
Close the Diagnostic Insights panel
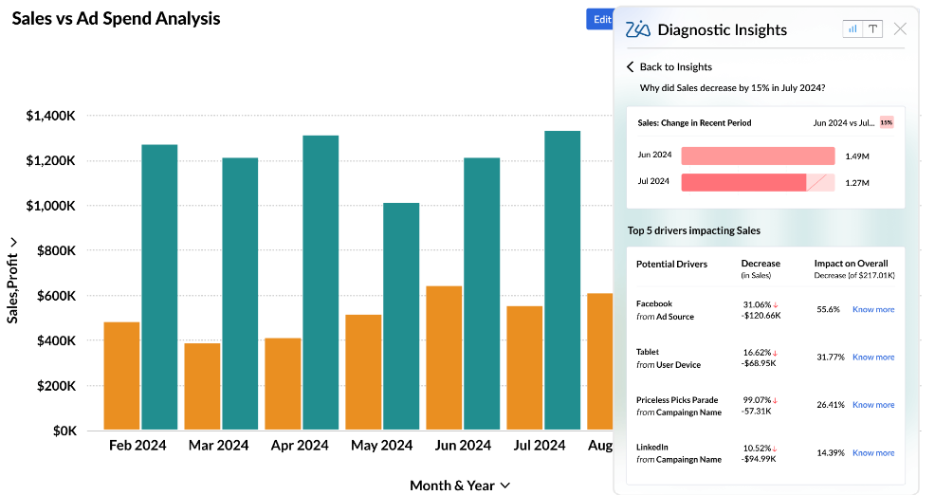click(900, 28)
